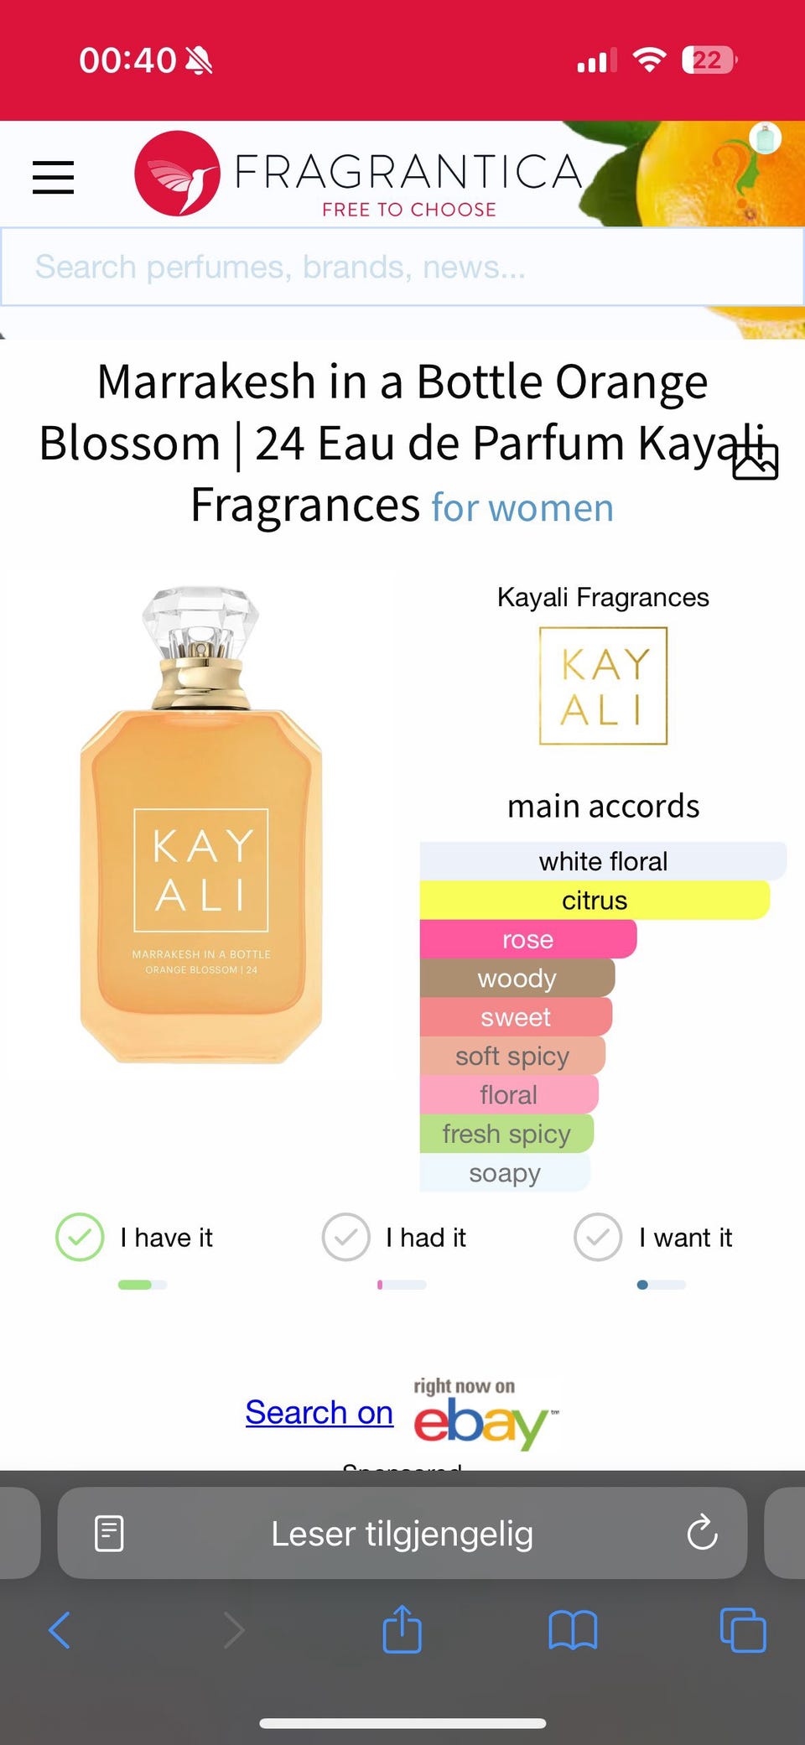Select the yellow 'citrus' accord bar
The width and height of the screenshot is (805, 1745).
tap(595, 900)
